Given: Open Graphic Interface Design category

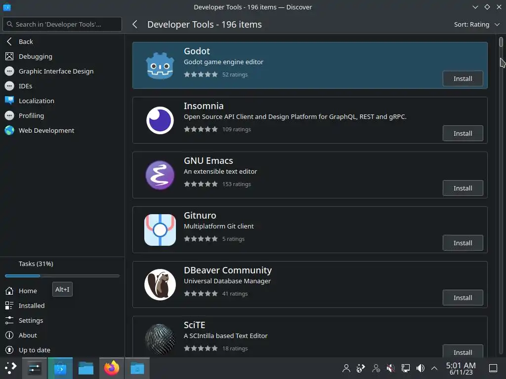Looking at the screenshot, I should click(x=56, y=71).
